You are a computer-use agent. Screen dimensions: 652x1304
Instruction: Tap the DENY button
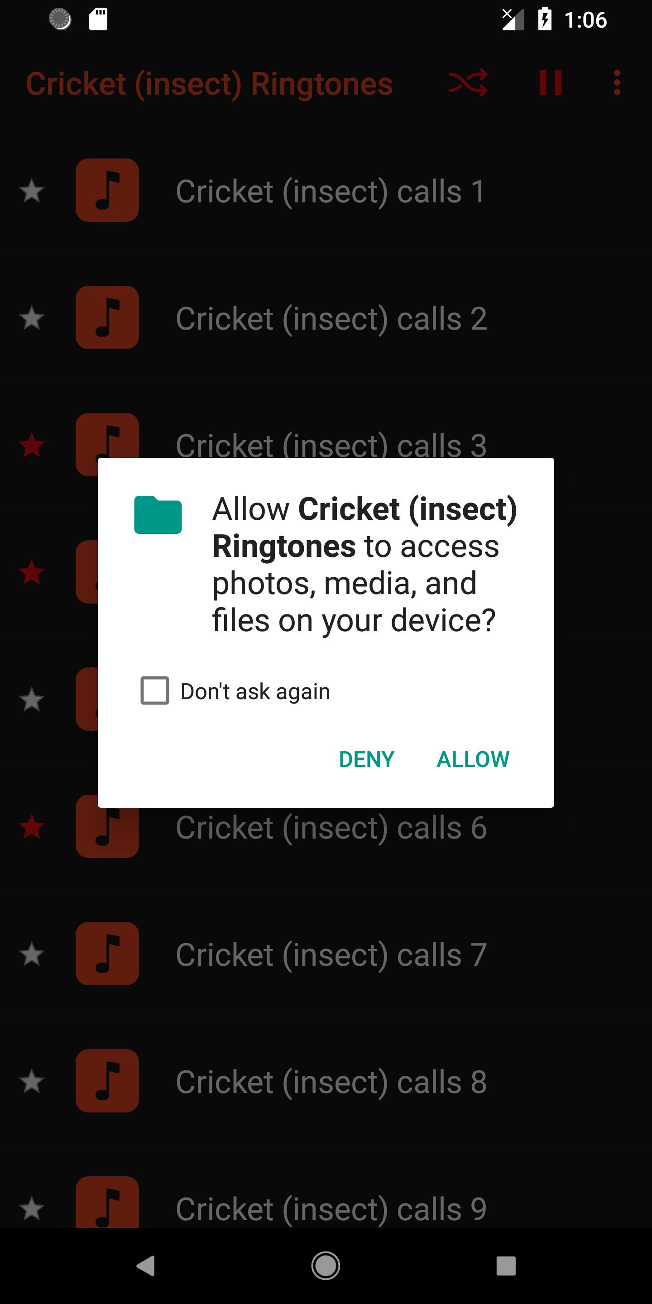pyautogui.click(x=366, y=759)
